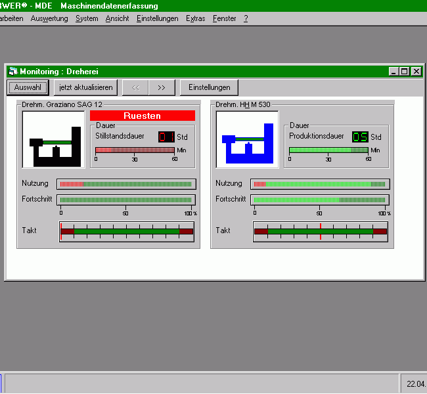Screen dimensions: 427x394
Task: Click Takt gauge of Graziano SAG 12
Action: (x=127, y=231)
